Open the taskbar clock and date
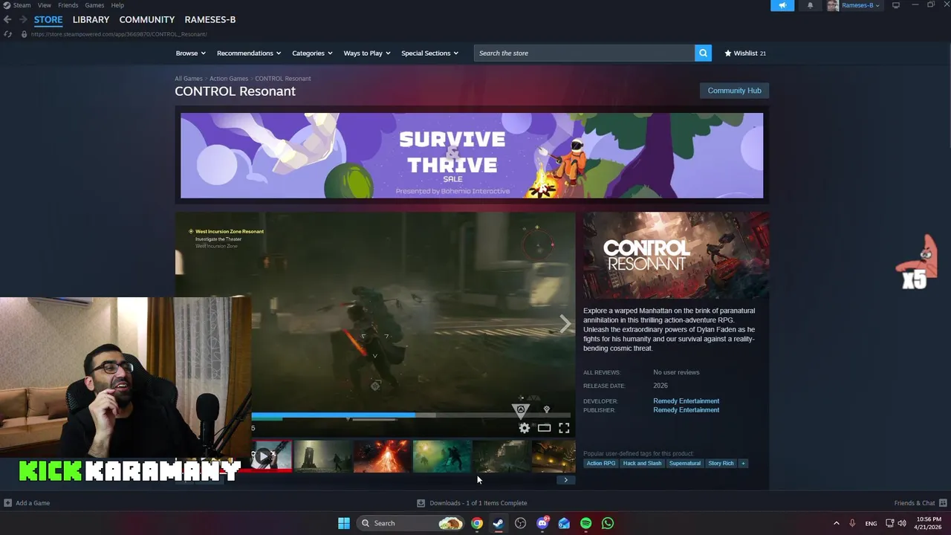The width and height of the screenshot is (951, 535). coord(929,523)
